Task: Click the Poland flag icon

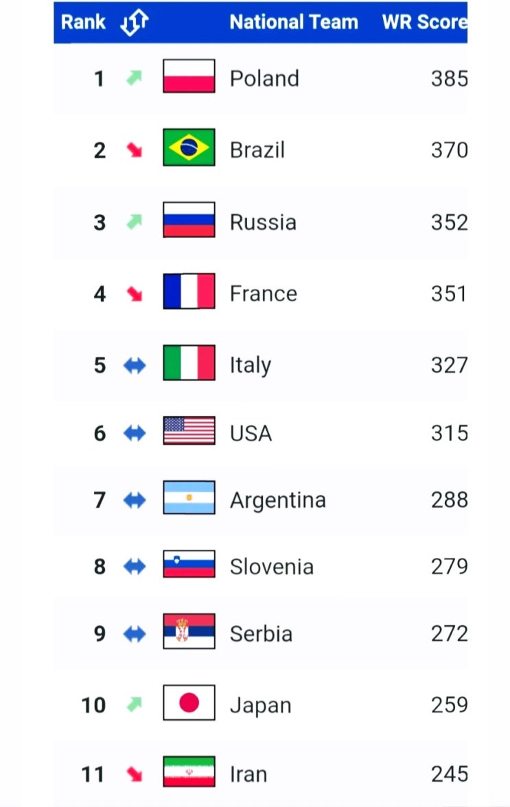Action: click(x=189, y=76)
